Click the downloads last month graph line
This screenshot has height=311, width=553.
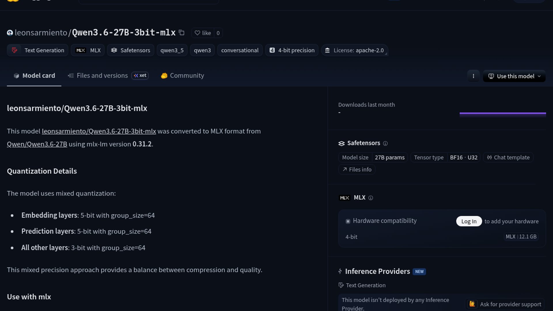[503, 113]
